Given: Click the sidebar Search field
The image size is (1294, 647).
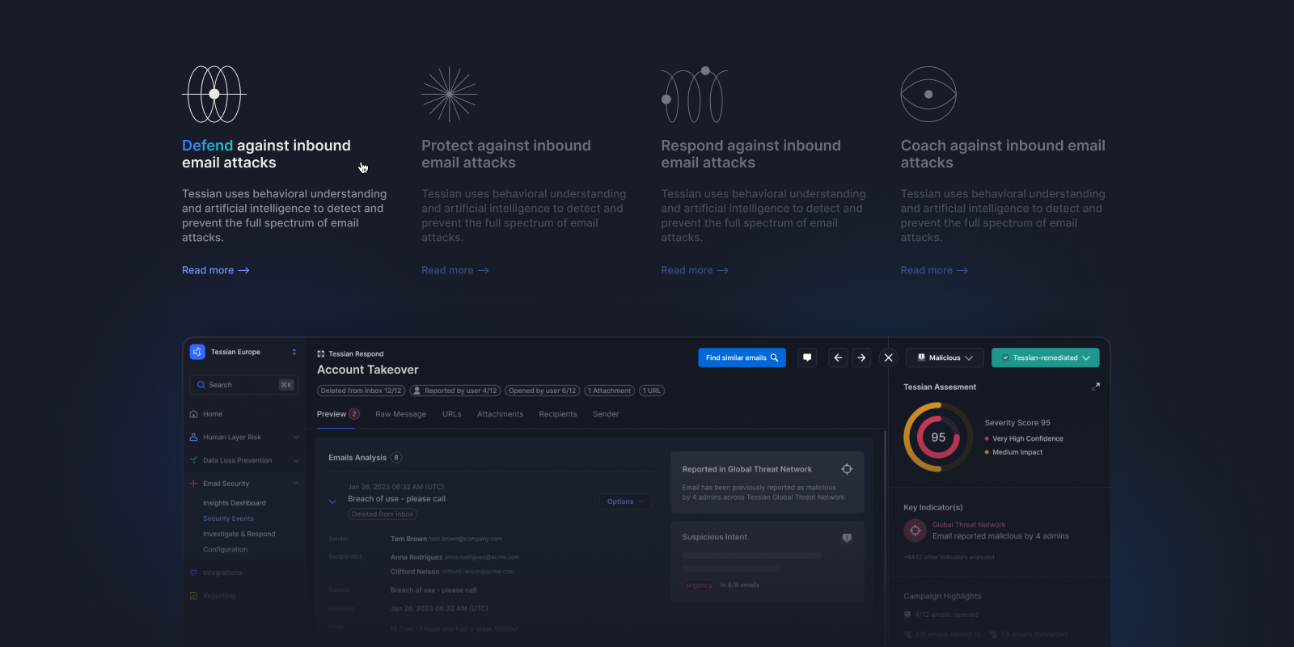Looking at the screenshot, I should [243, 385].
